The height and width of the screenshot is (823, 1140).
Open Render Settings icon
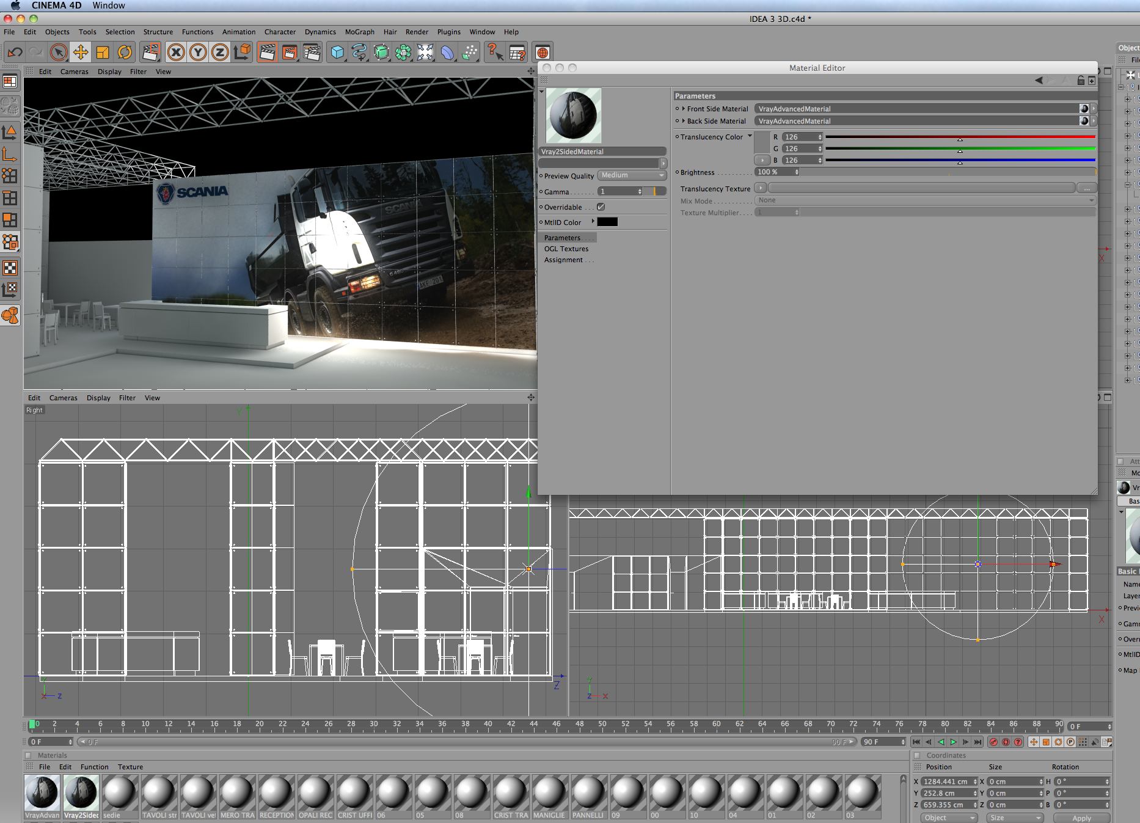(312, 53)
